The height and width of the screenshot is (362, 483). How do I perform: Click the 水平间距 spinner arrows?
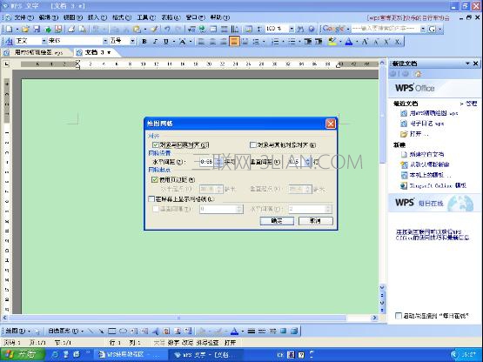(x=218, y=162)
